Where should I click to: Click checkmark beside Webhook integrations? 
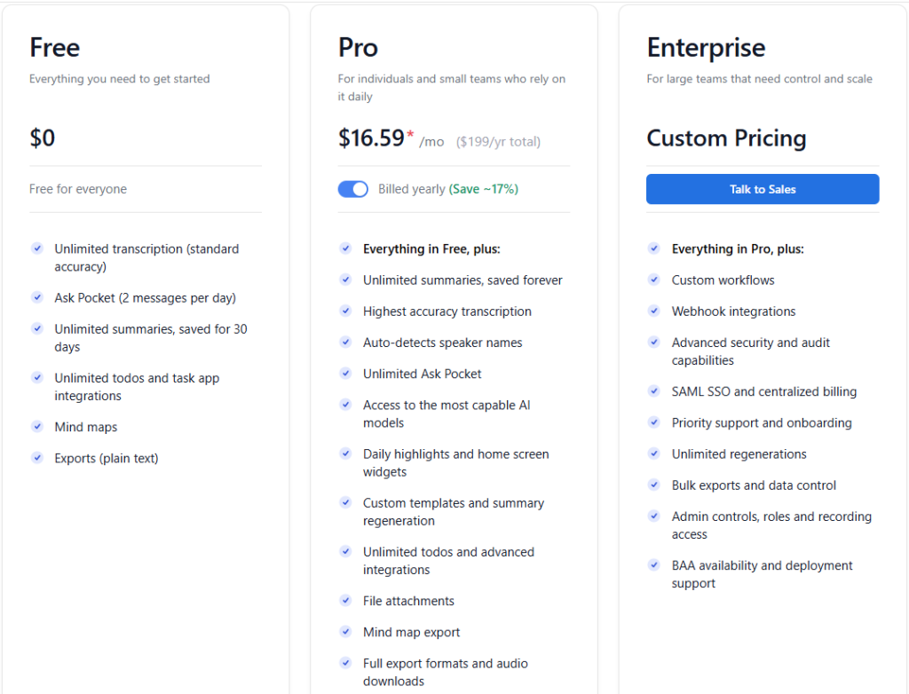tap(653, 312)
